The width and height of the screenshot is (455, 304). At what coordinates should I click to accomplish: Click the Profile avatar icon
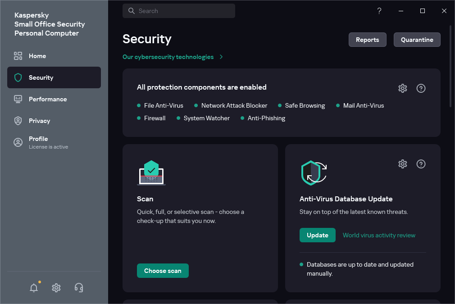click(x=18, y=142)
